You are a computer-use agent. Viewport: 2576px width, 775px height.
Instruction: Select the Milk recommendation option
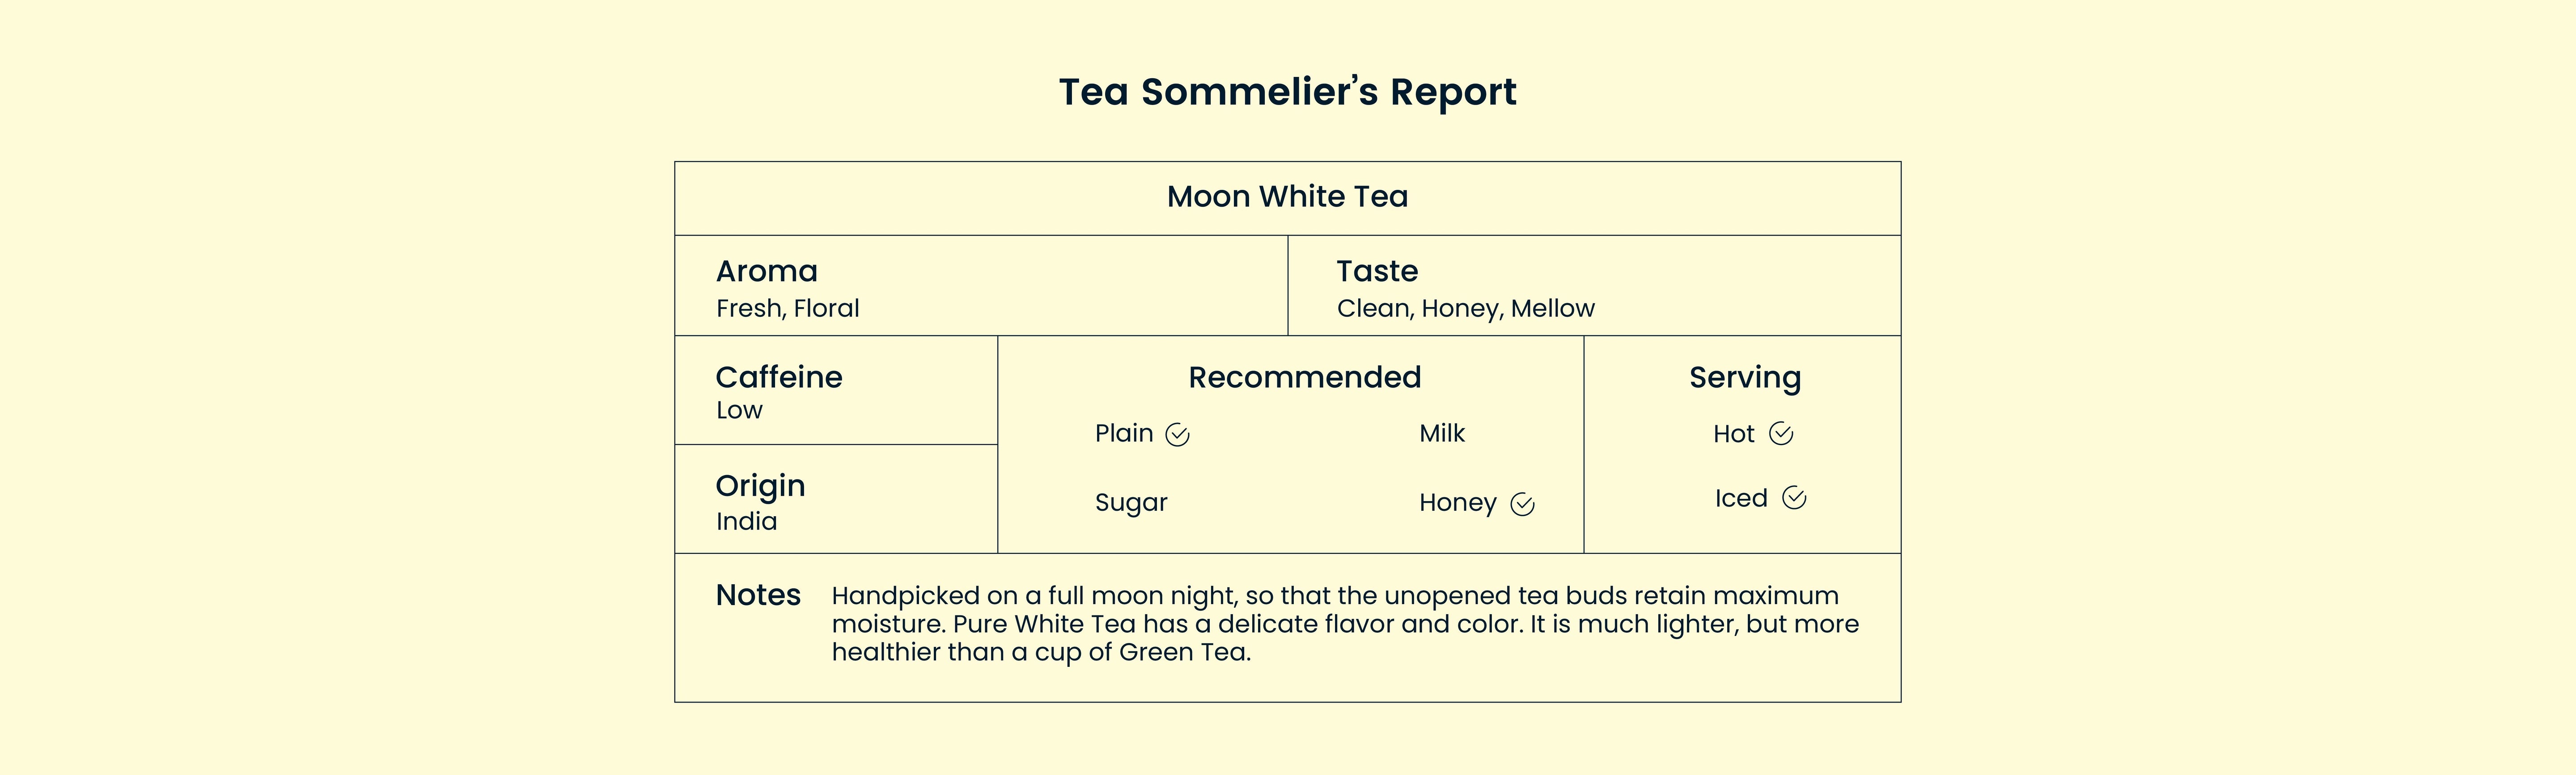tap(1441, 433)
